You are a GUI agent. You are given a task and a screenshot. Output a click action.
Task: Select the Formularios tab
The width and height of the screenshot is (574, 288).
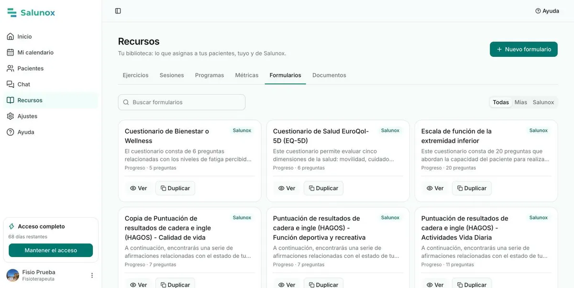point(286,75)
